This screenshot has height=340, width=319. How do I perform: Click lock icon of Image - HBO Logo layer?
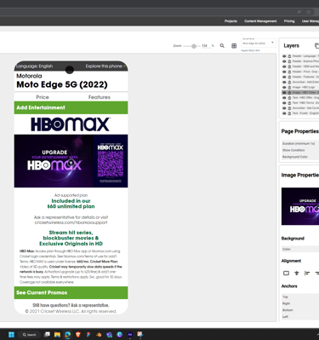[289, 88]
